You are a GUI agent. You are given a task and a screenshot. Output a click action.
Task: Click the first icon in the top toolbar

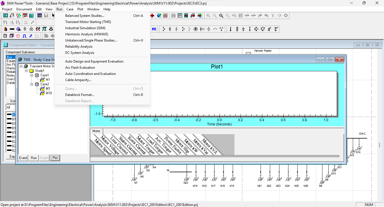click(5, 16)
